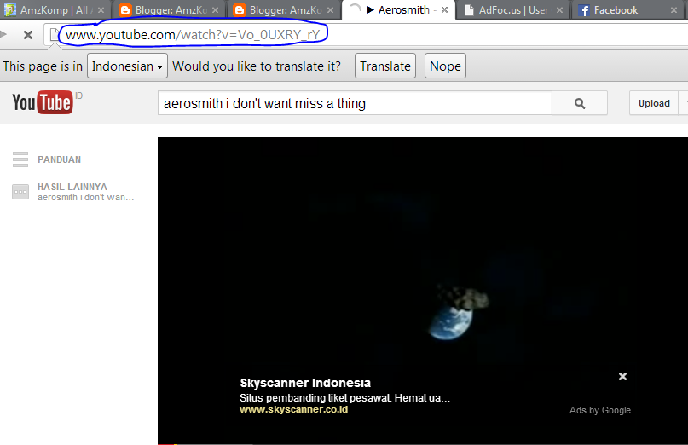The width and height of the screenshot is (688, 445).
Task: Open the YouTube home logo
Action: [x=42, y=102]
